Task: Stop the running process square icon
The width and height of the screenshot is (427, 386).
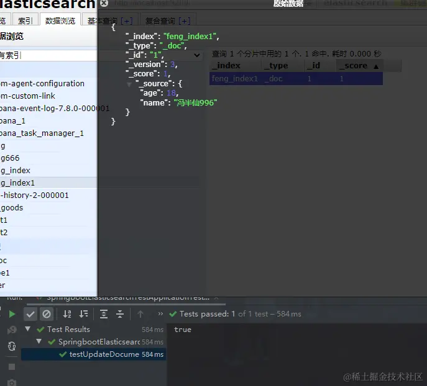Action: (x=12, y=367)
